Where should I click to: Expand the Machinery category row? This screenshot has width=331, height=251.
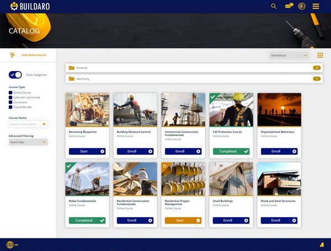(194, 79)
